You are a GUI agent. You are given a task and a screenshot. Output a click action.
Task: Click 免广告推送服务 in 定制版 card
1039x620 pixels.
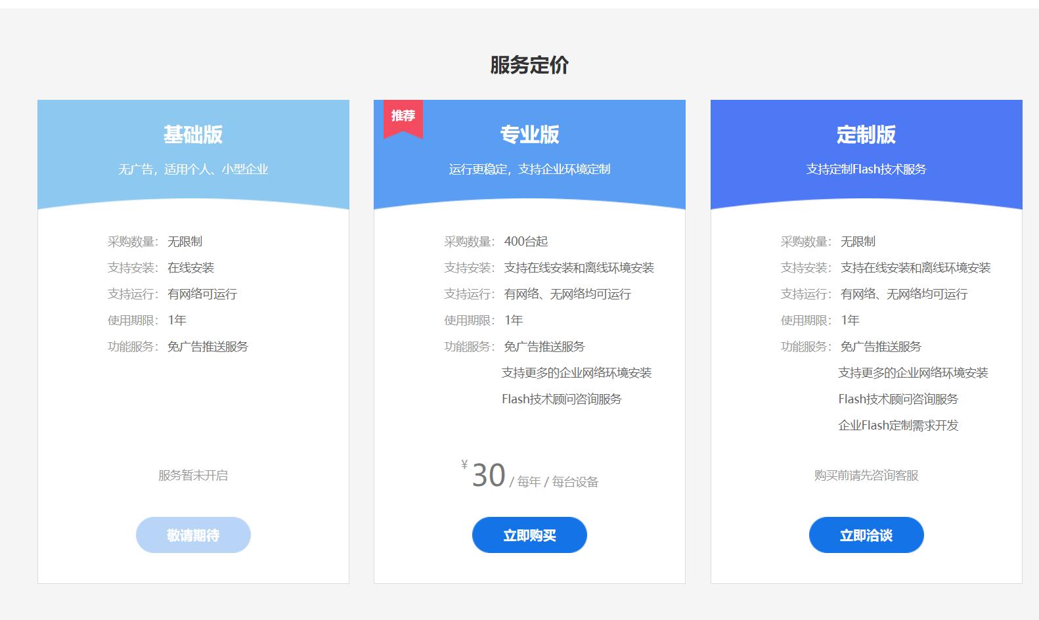[x=881, y=347]
